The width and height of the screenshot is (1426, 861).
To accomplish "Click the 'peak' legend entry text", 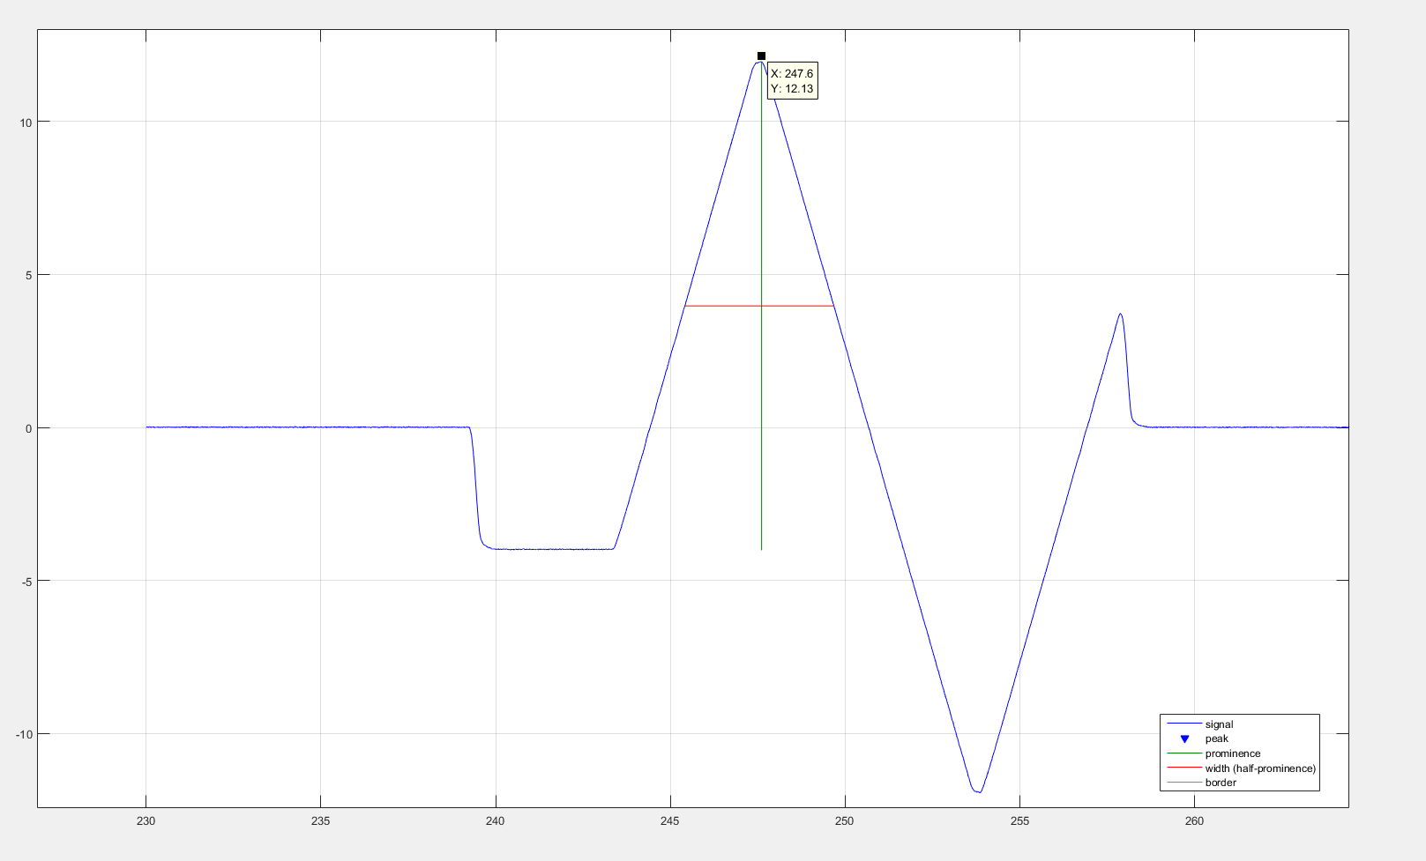I will tap(1216, 739).
